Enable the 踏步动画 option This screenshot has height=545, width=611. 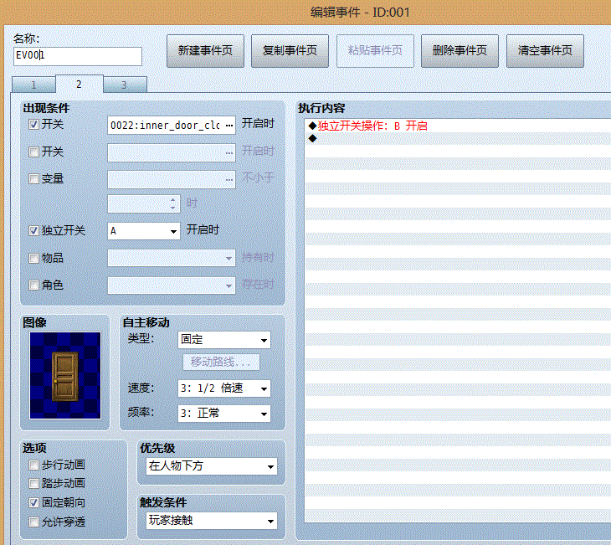pos(34,484)
